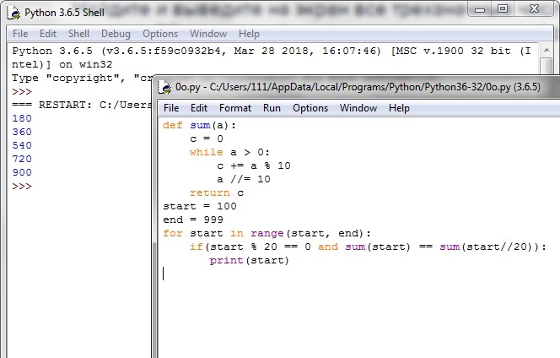Click the Python icon in Shell title bar
The height and width of the screenshot is (358, 560).
pos(14,12)
